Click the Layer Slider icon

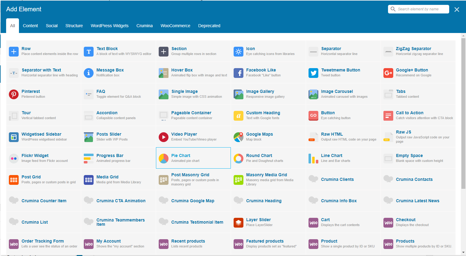(x=239, y=223)
